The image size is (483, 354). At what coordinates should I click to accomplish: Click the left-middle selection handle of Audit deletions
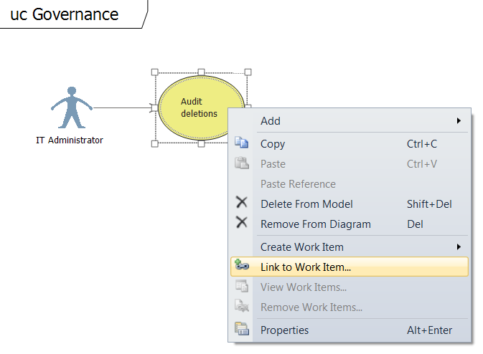(x=155, y=107)
